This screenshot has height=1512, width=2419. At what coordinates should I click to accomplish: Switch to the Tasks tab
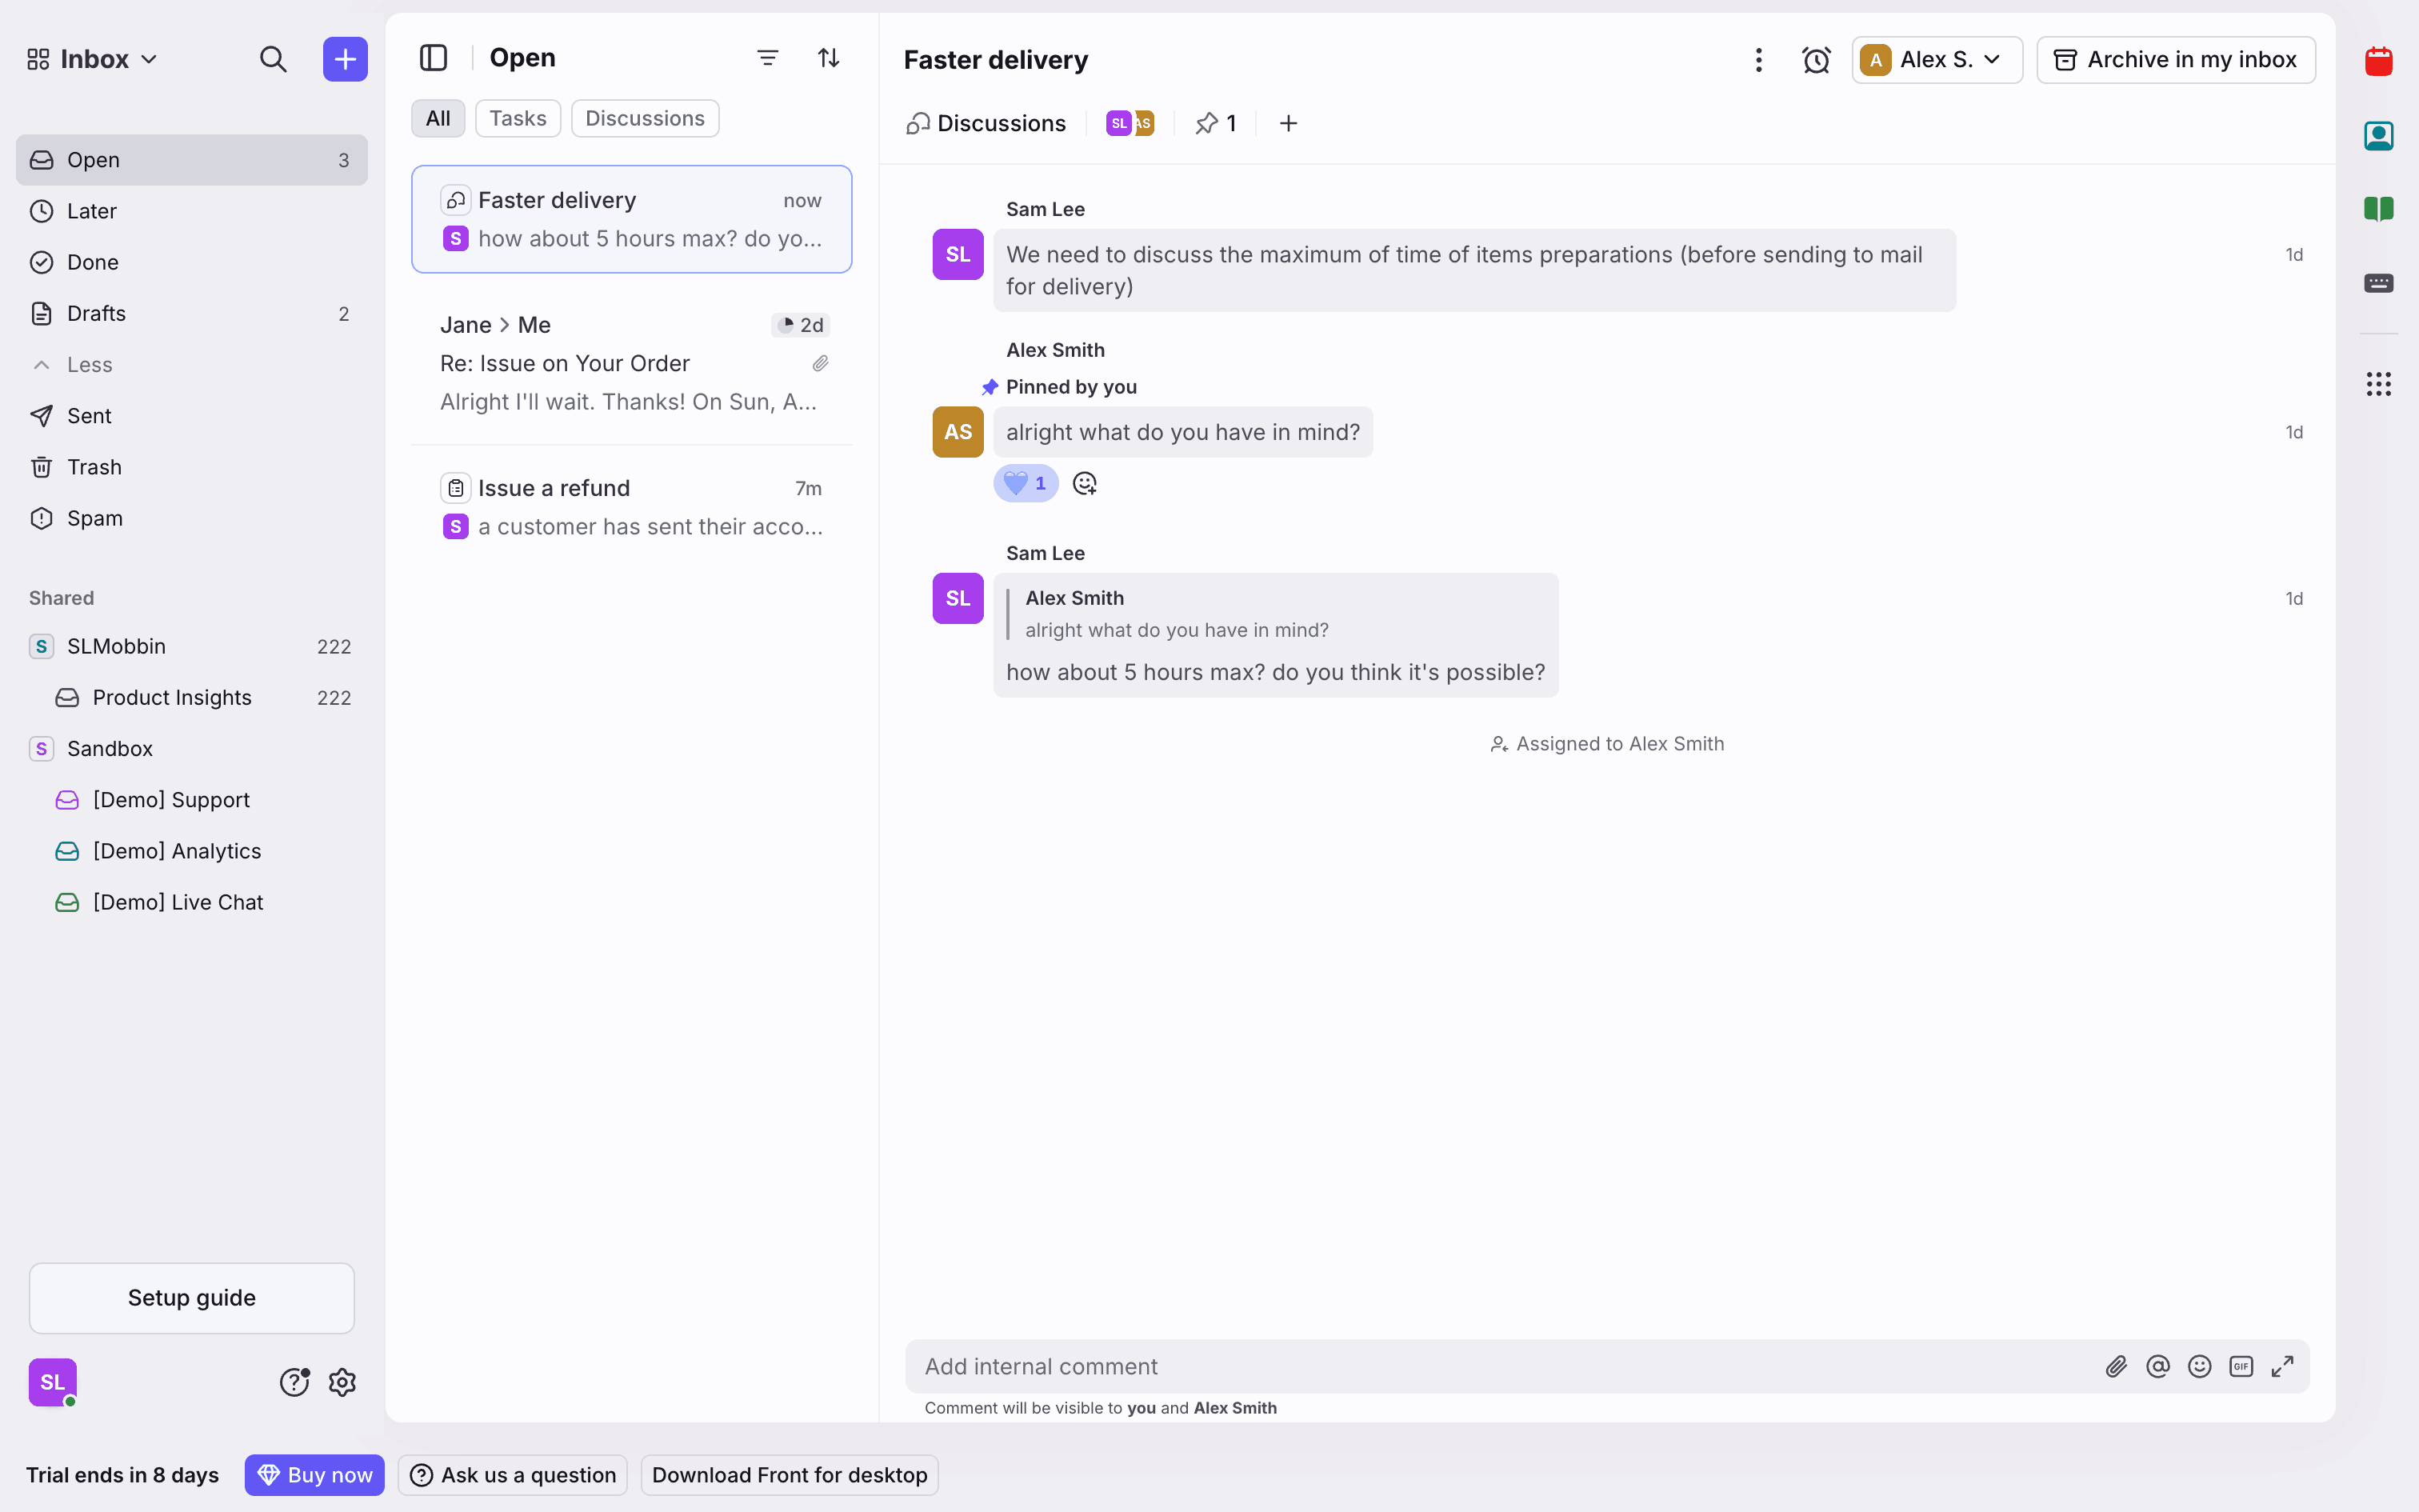coord(517,118)
